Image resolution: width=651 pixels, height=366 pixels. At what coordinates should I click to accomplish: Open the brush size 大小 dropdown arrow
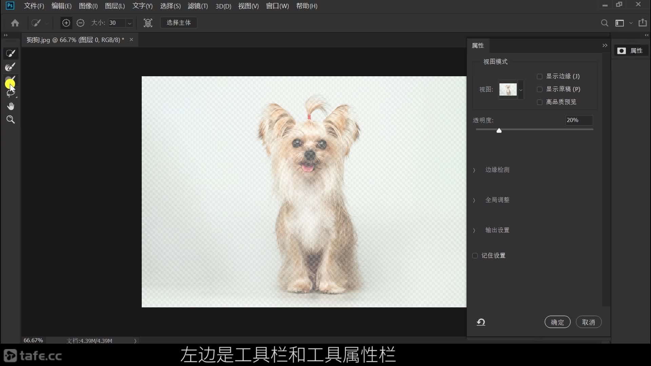130,23
